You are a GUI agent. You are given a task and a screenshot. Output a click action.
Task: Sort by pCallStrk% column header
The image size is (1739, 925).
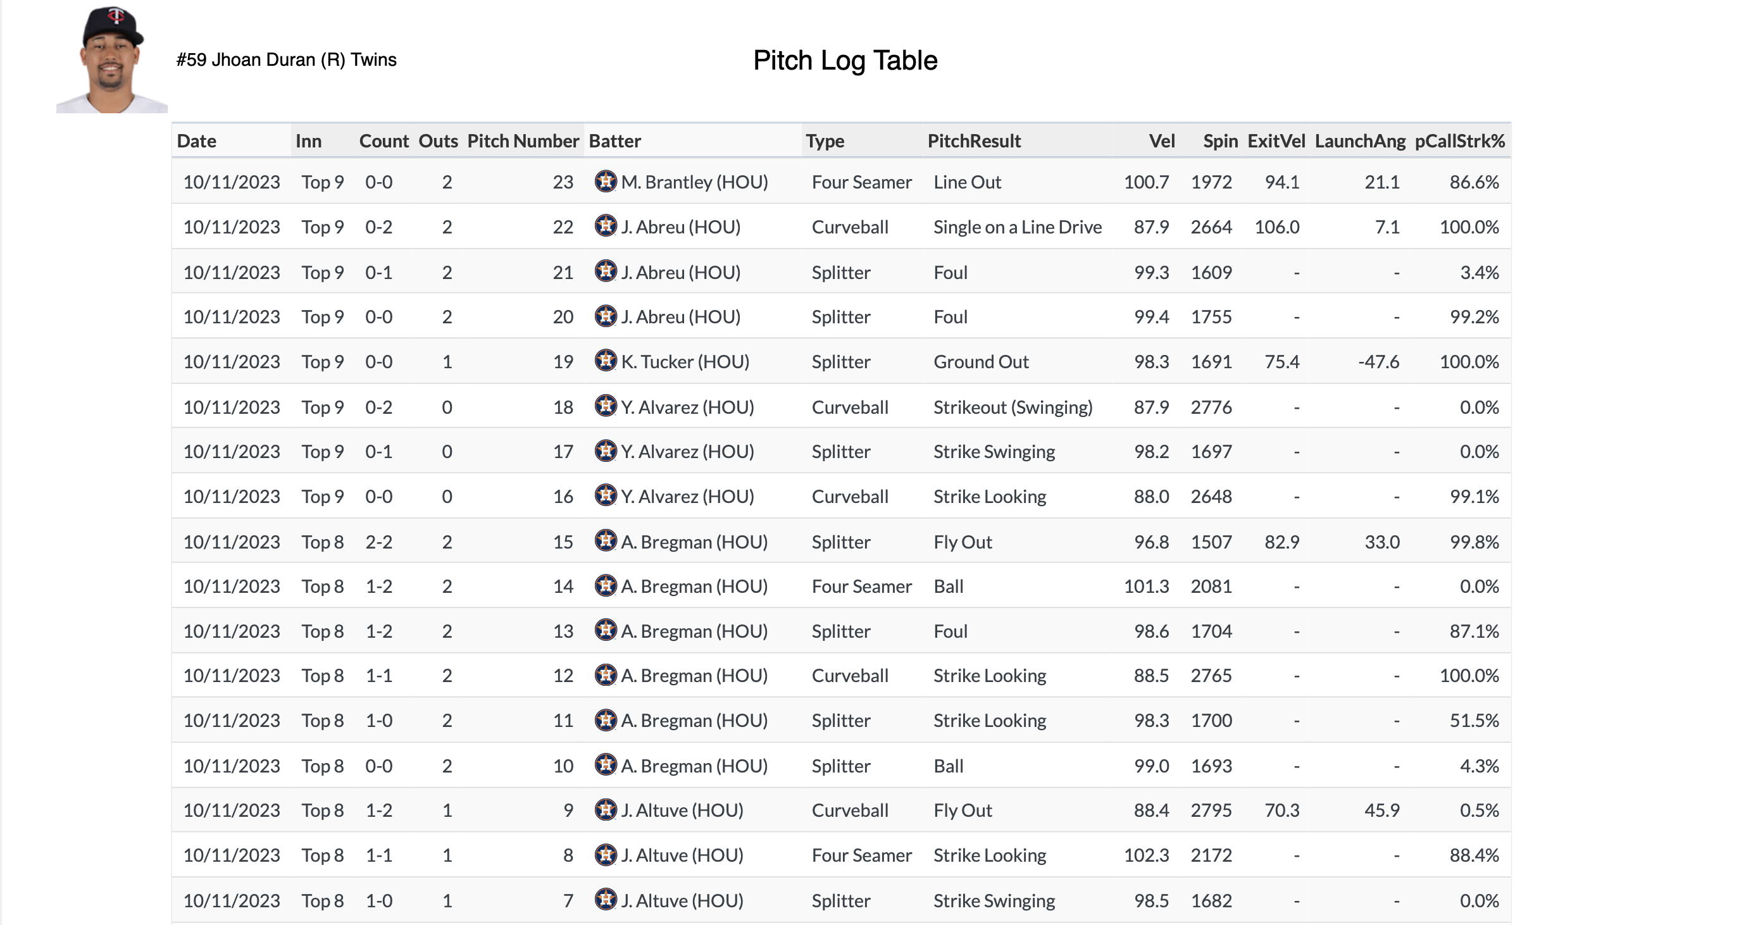[1459, 141]
